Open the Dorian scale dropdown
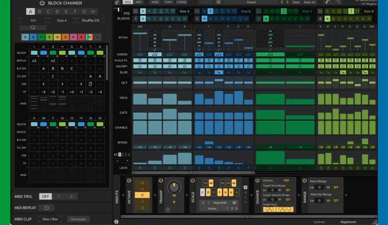Screen dimensions: 388x225 [214, 208]
